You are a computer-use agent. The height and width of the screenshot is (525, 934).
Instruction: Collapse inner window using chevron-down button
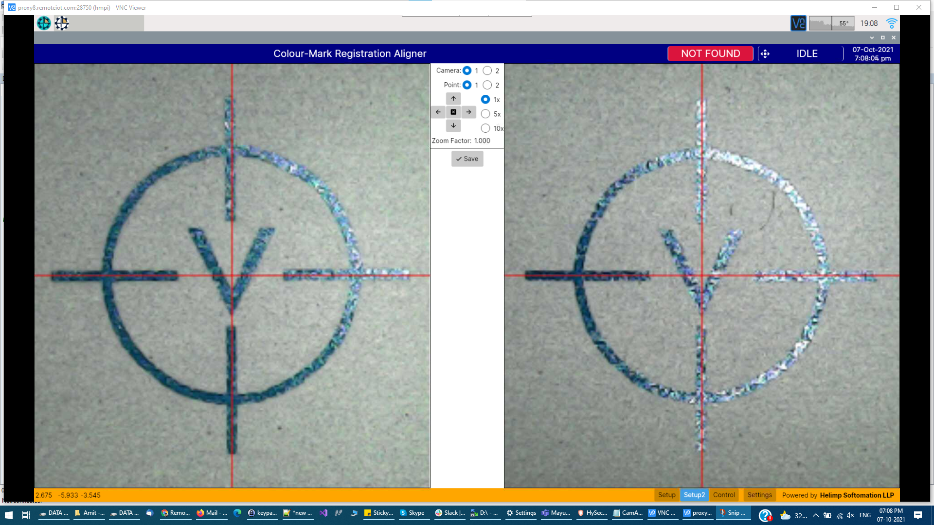point(872,38)
